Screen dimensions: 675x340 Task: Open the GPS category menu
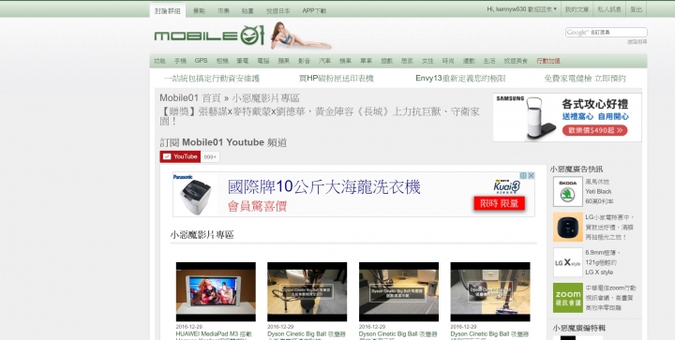coord(201,61)
